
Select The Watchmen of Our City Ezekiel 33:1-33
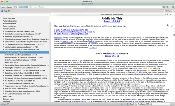[x=20, y=81]
